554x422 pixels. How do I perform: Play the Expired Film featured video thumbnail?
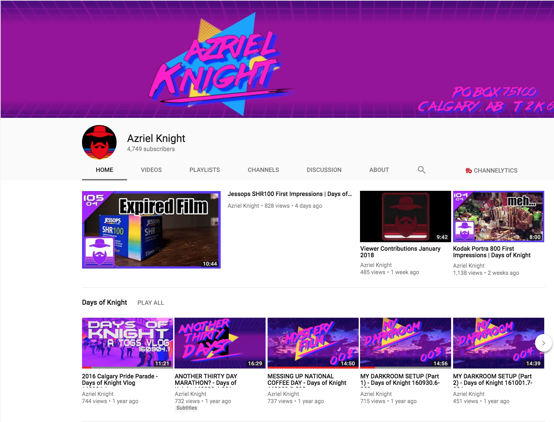[151, 230]
